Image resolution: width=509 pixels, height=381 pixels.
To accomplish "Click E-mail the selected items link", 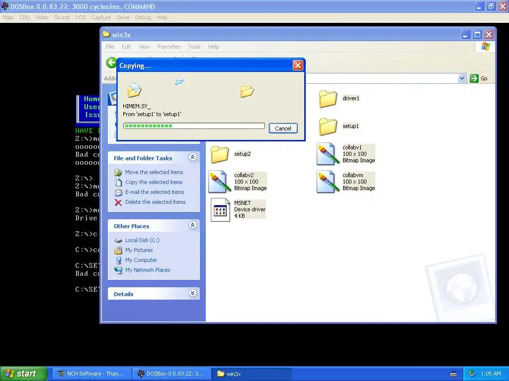I will pos(155,192).
